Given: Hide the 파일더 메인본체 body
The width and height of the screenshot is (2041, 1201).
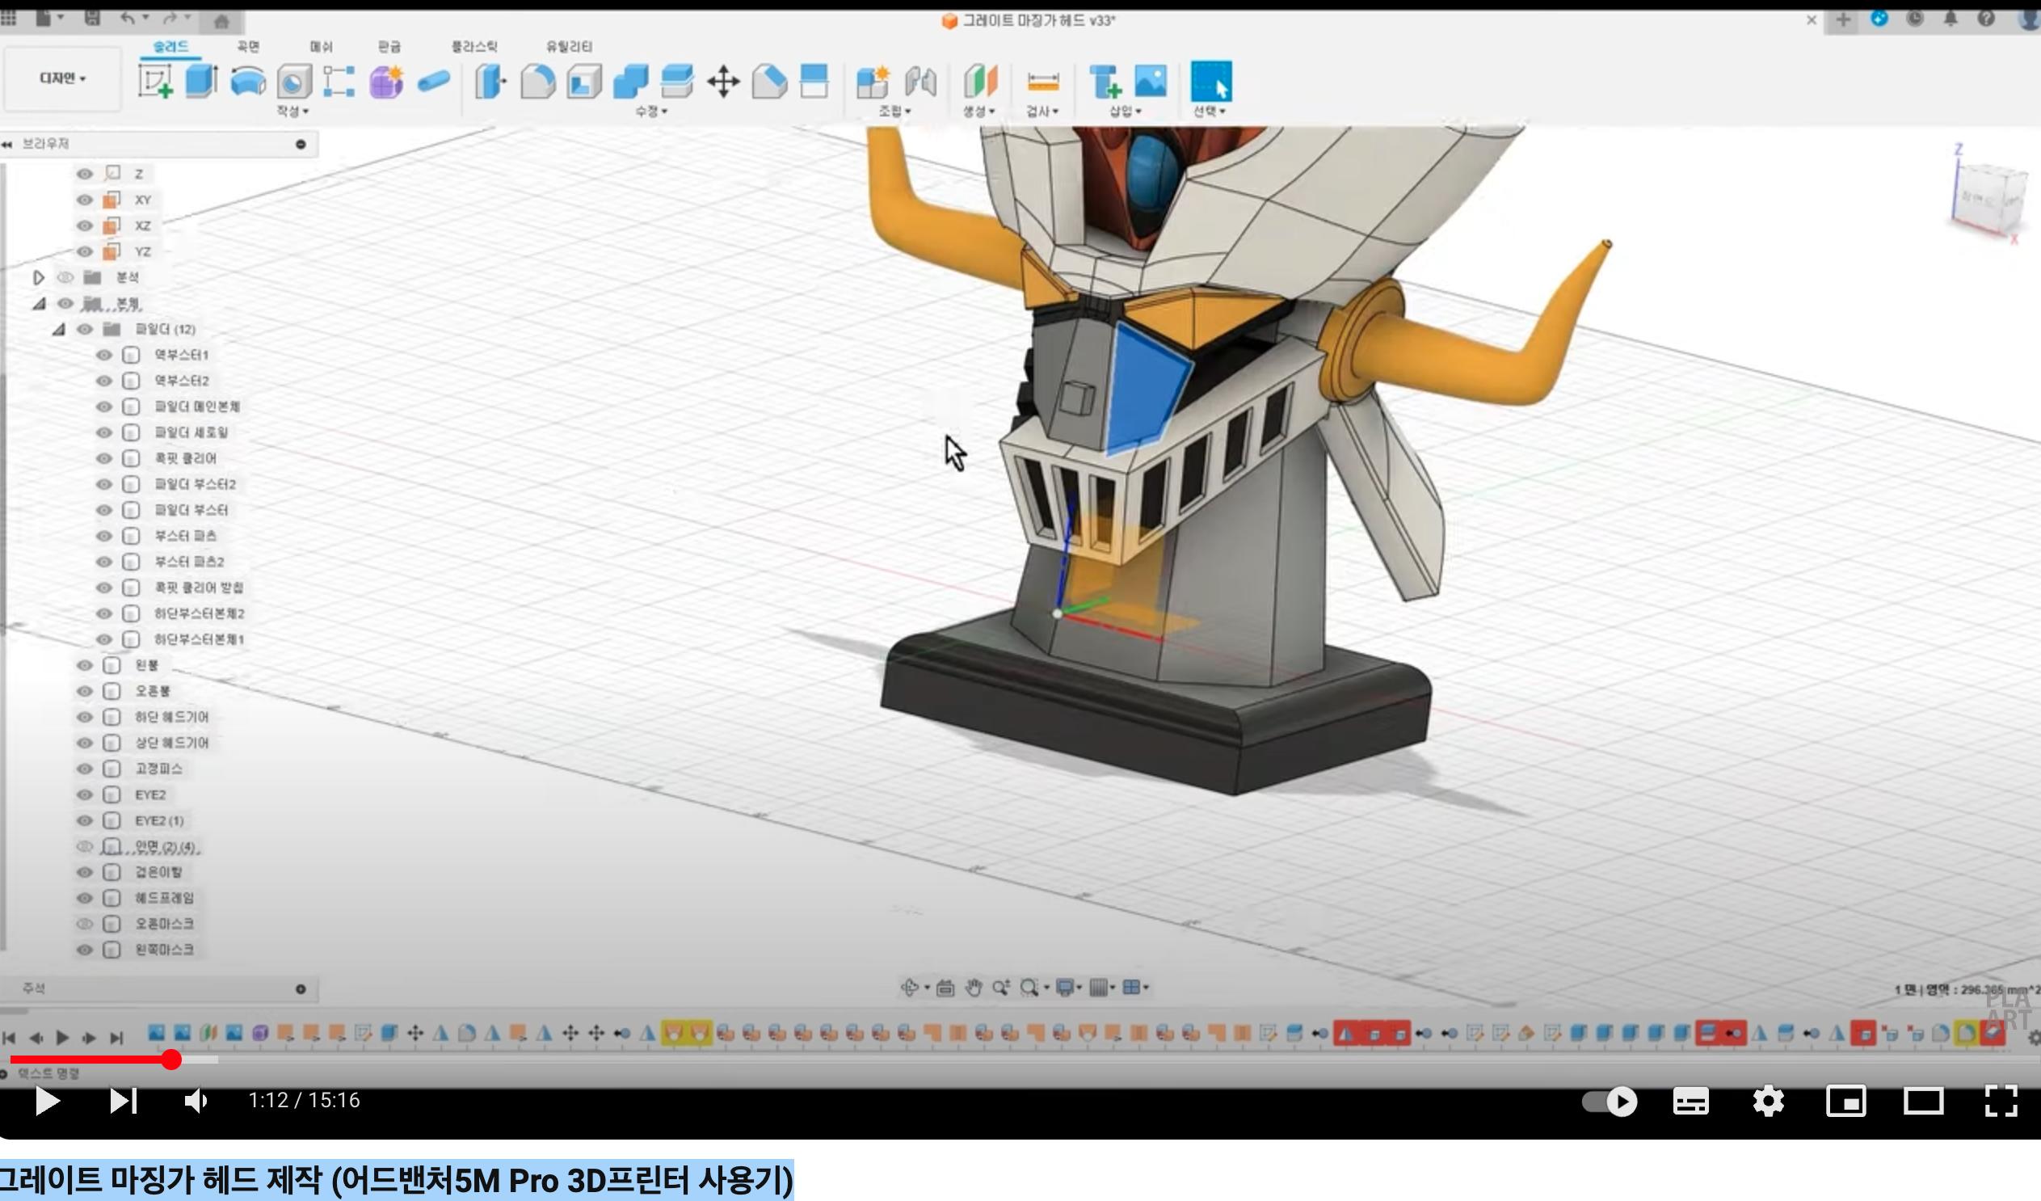Looking at the screenshot, I should (x=103, y=407).
